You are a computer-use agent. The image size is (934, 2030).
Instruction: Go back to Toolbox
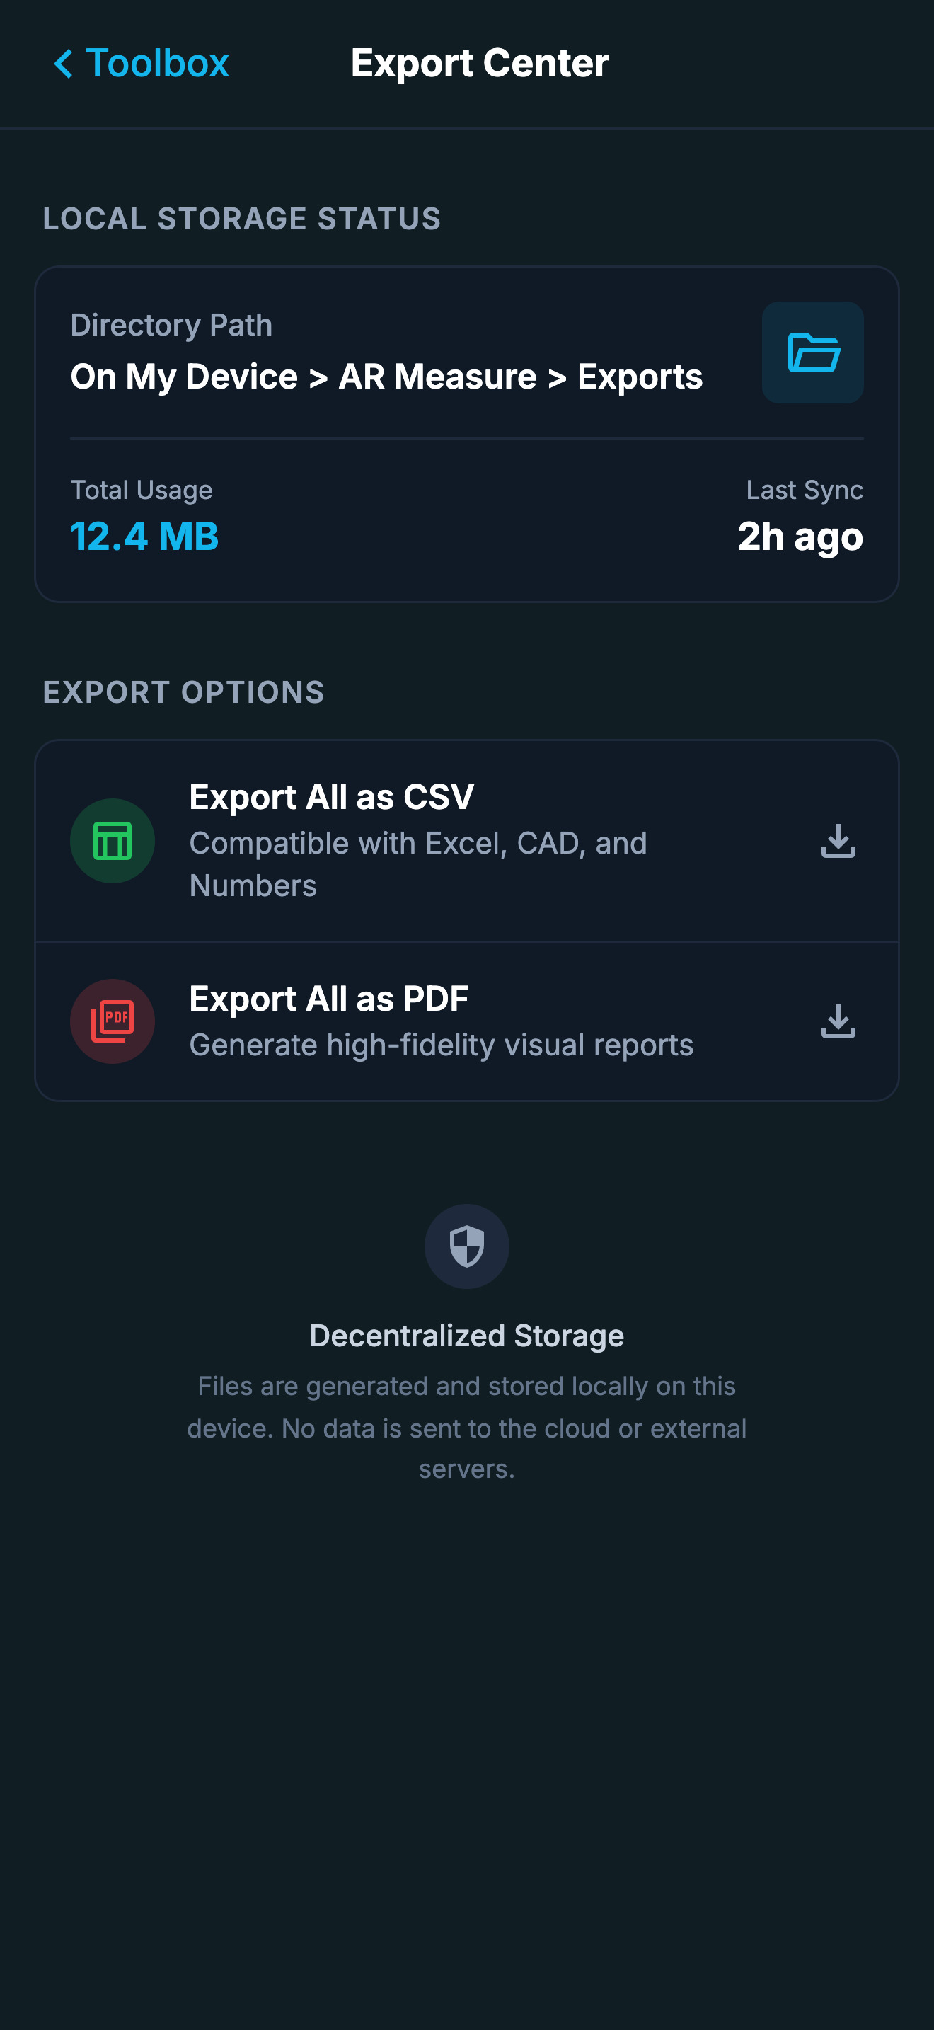click(x=141, y=63)
